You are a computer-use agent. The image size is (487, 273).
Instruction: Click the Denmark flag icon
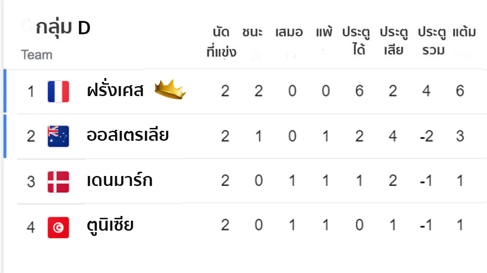(58, 182)
